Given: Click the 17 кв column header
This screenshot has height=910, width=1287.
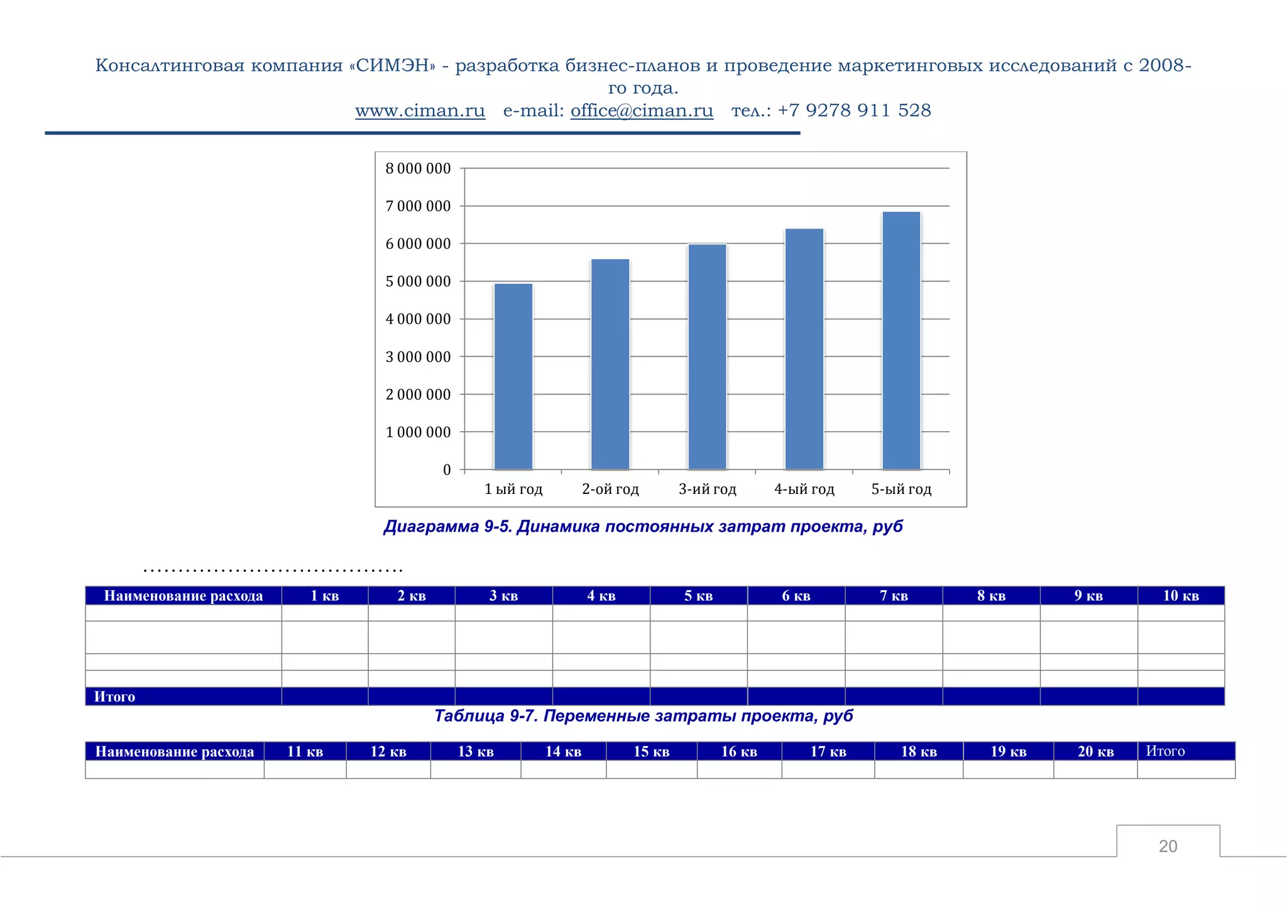Looking at the screenshot, I should point(828,752).
